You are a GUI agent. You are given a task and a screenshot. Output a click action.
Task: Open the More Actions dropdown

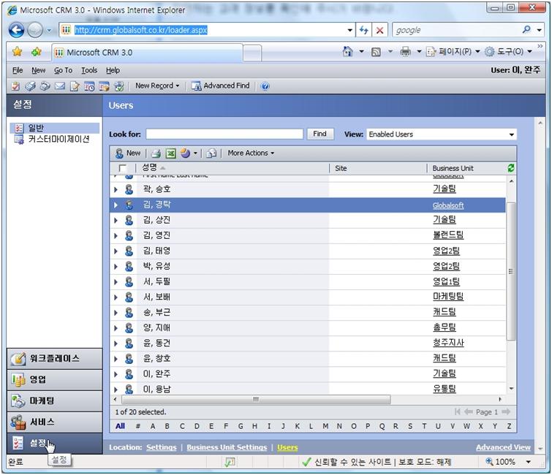(251, 153)
